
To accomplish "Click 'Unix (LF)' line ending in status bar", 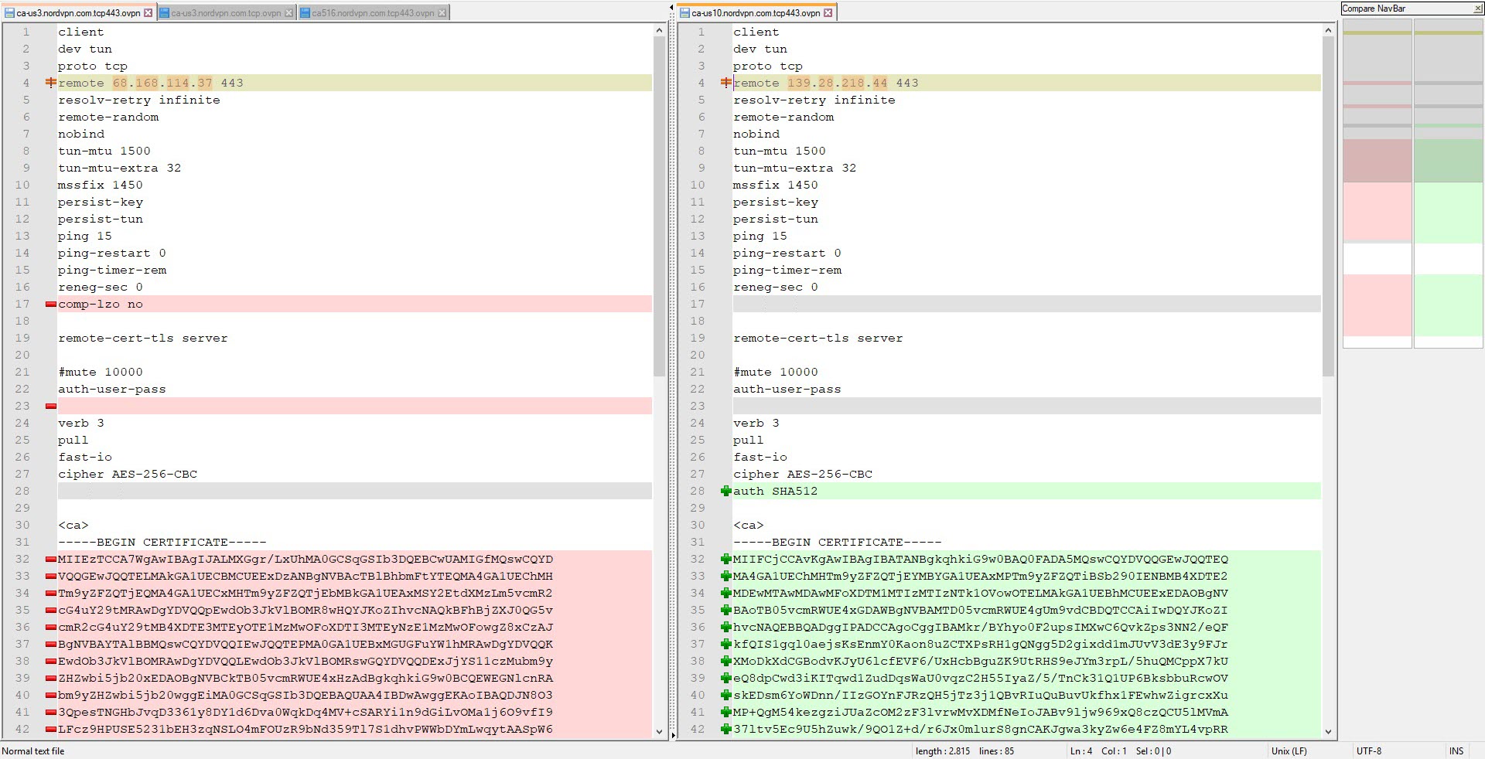I will click(x=1289, y=751).
